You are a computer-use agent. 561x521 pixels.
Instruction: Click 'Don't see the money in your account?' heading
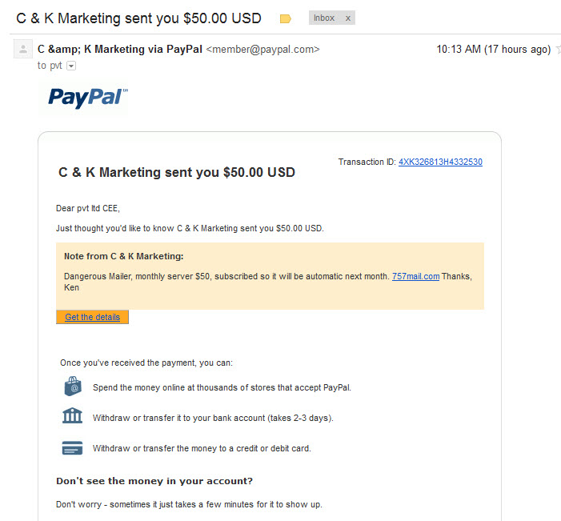(154, 481)
